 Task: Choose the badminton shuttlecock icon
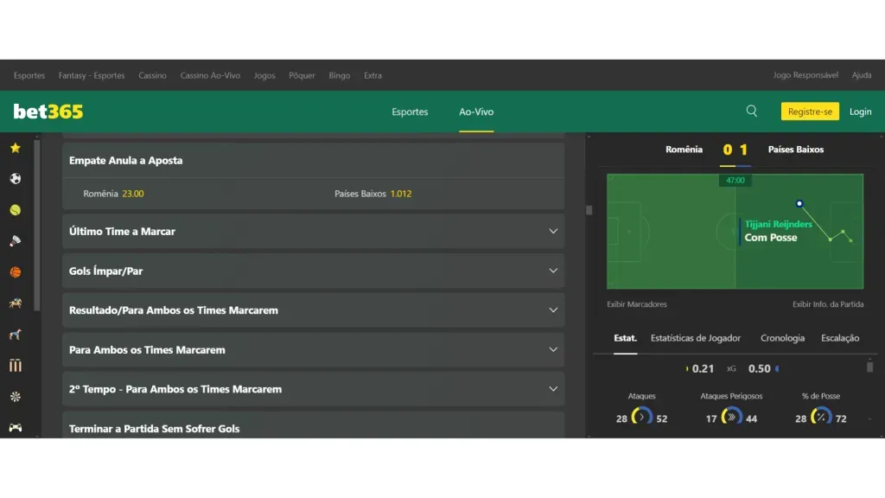coord(15,241)
